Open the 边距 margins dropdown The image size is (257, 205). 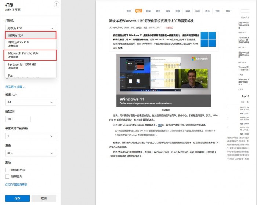point(30,153)
